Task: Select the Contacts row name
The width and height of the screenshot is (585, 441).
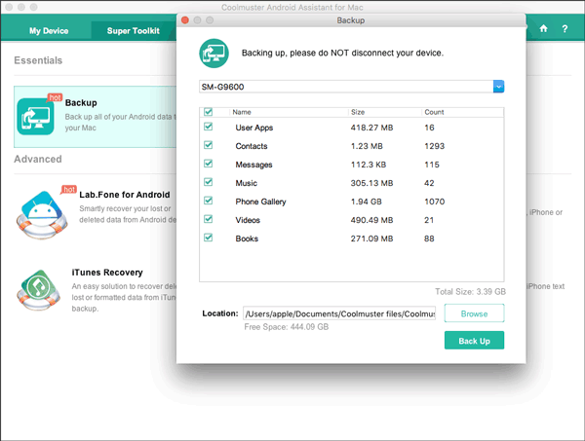Action: click(252, 146)
